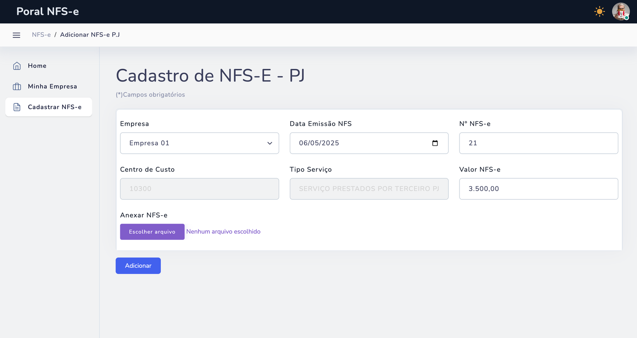Viewport: 637px width, 338px height.
Task: Navigate using the NFS-e breadcrumb
Action: (41, 35)
